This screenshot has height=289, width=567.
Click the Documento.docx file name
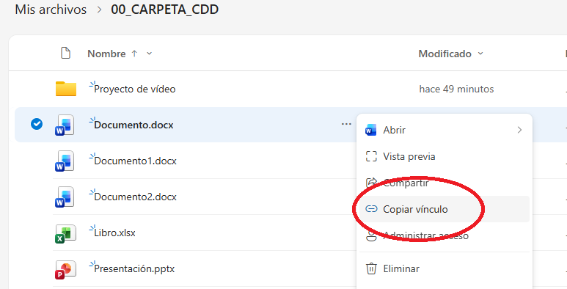click(133, 125)
